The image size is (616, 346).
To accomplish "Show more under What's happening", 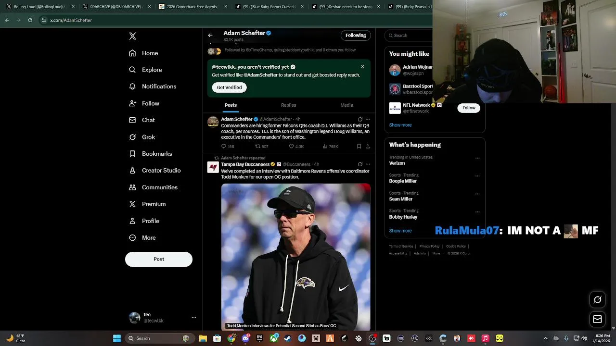I will 400,231.
